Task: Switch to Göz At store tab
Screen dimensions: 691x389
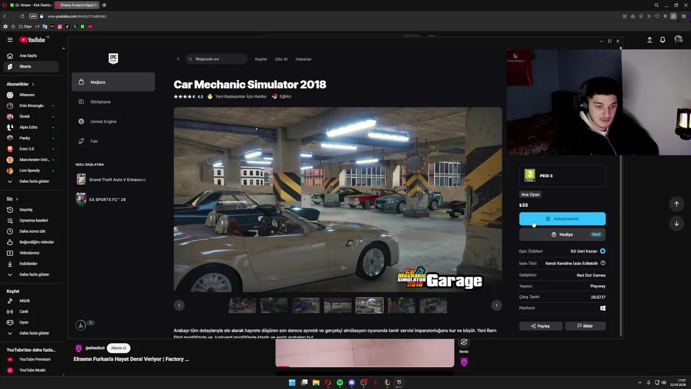Action: 281,59
